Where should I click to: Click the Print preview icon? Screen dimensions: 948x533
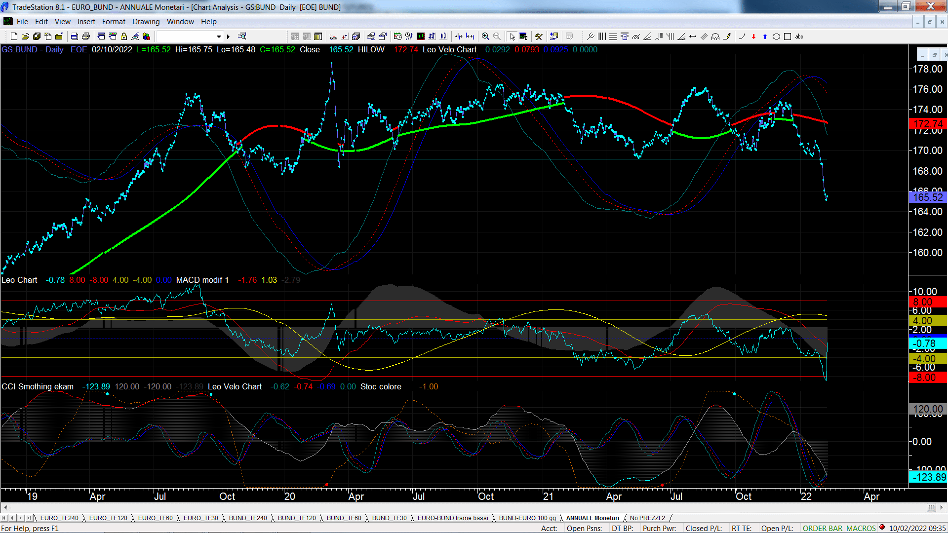click(x=74, y=37)
